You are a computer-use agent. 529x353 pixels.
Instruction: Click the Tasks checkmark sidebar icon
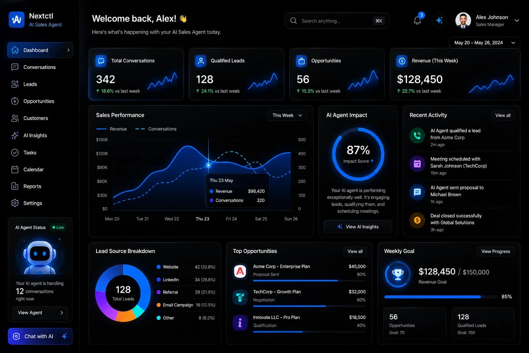pos(15,152)
